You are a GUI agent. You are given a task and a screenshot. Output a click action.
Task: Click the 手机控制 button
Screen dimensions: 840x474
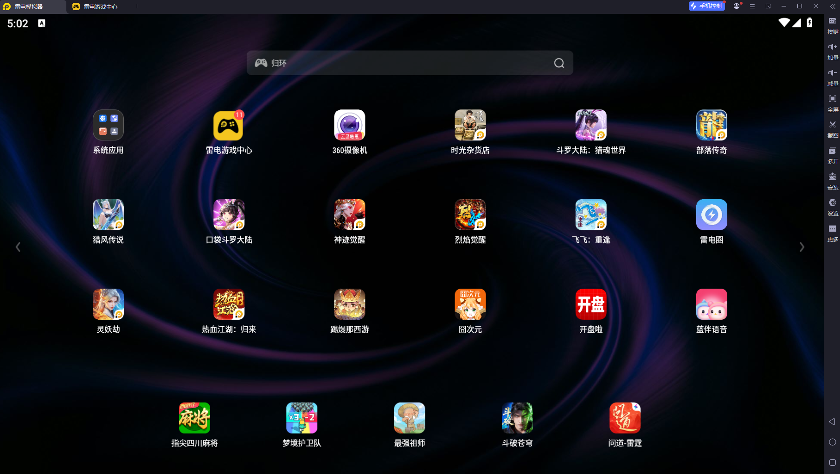pos(706,6)
